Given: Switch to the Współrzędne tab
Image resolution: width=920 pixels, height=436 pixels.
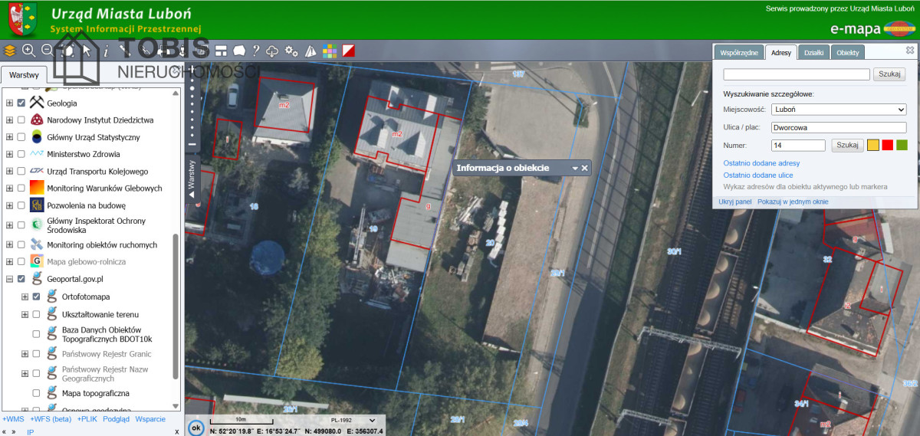Looking at the screenshot, I should pos(739,53).
